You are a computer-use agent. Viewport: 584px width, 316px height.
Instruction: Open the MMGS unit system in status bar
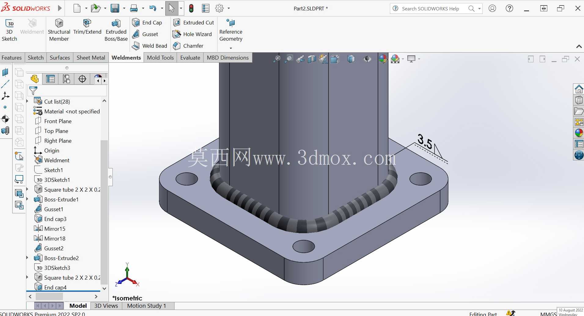pos(548,314)
